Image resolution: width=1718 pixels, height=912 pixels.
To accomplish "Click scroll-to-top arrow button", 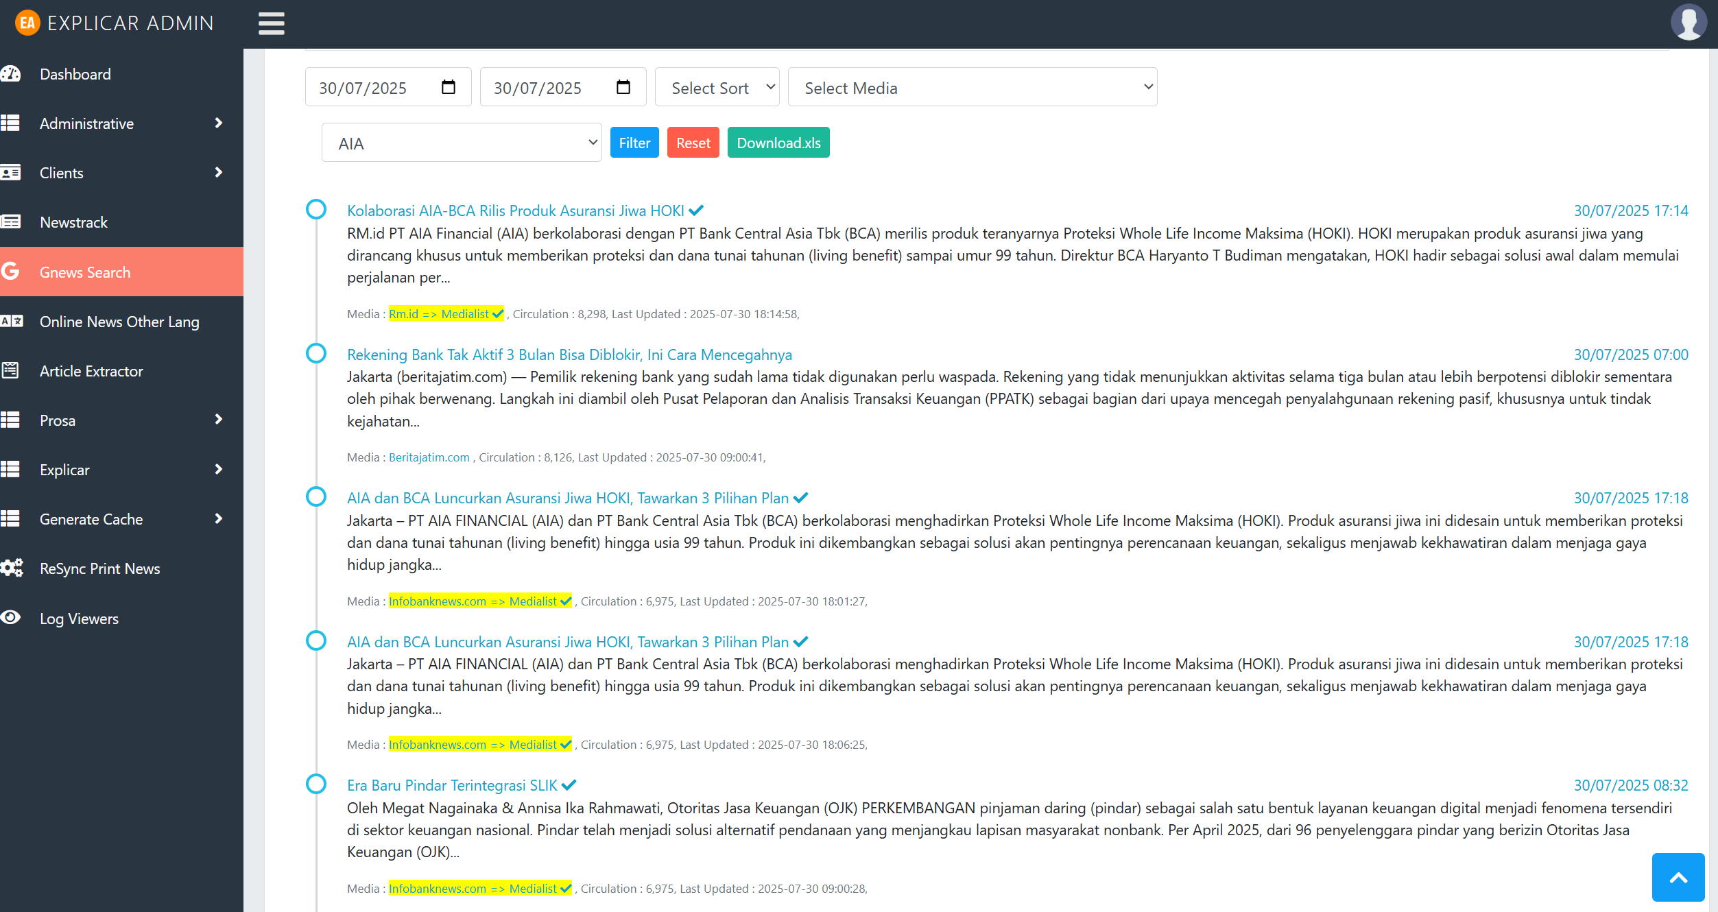I will tap(1678, 877).
